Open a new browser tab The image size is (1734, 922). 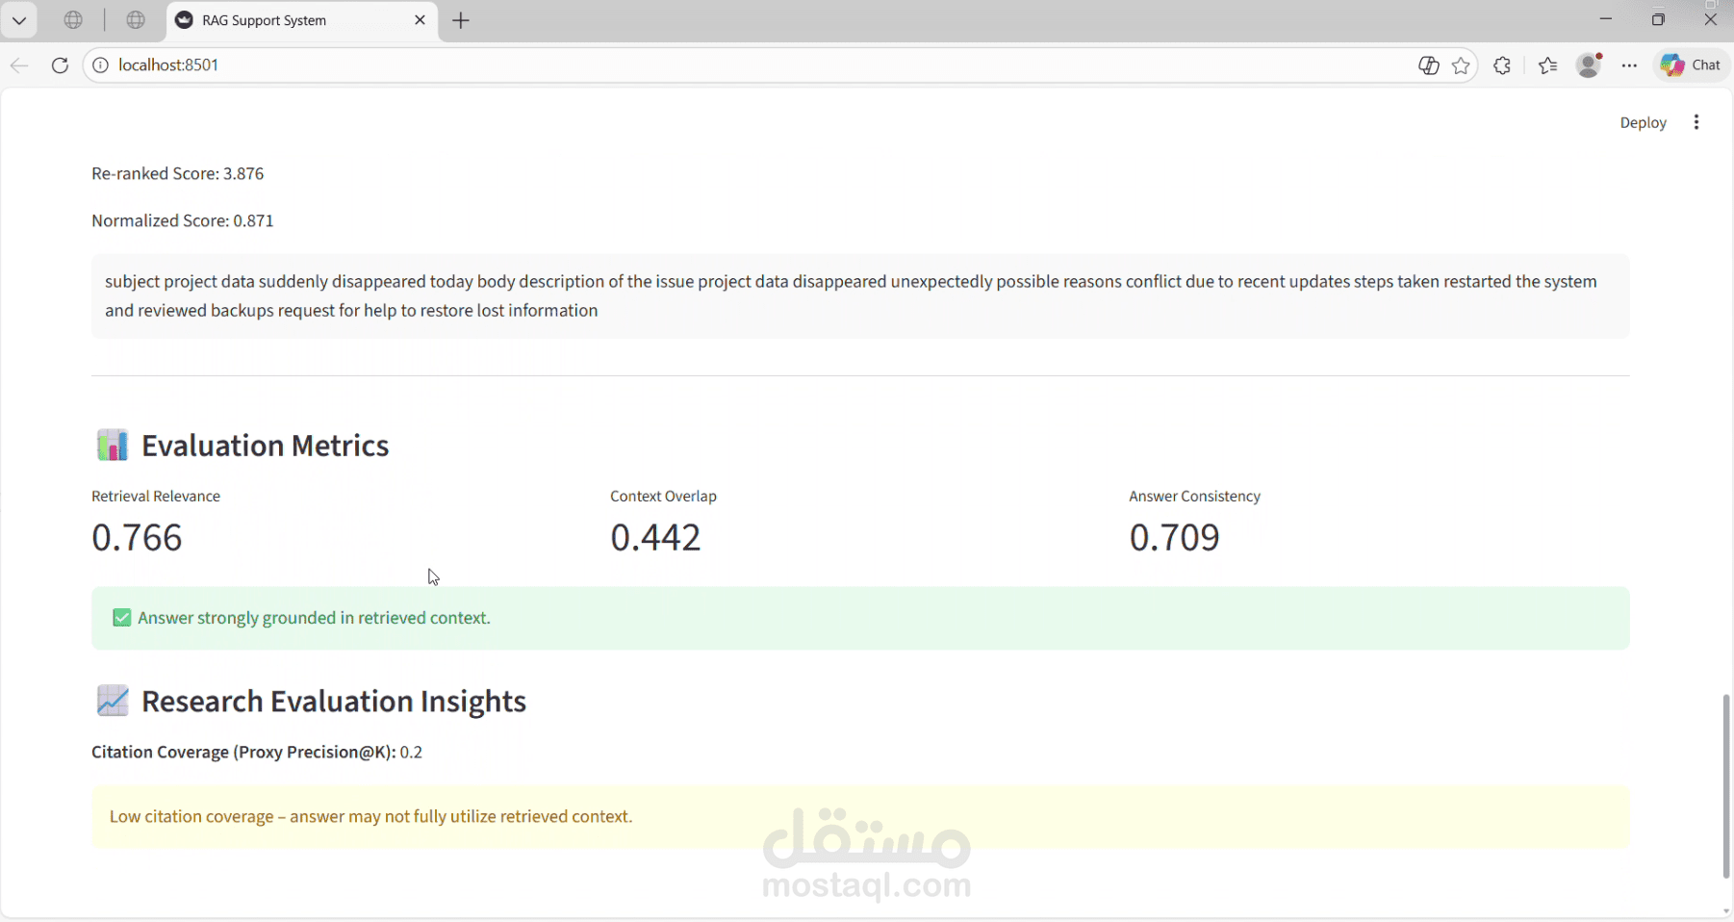pyautogui.click(x=461, y=20)
